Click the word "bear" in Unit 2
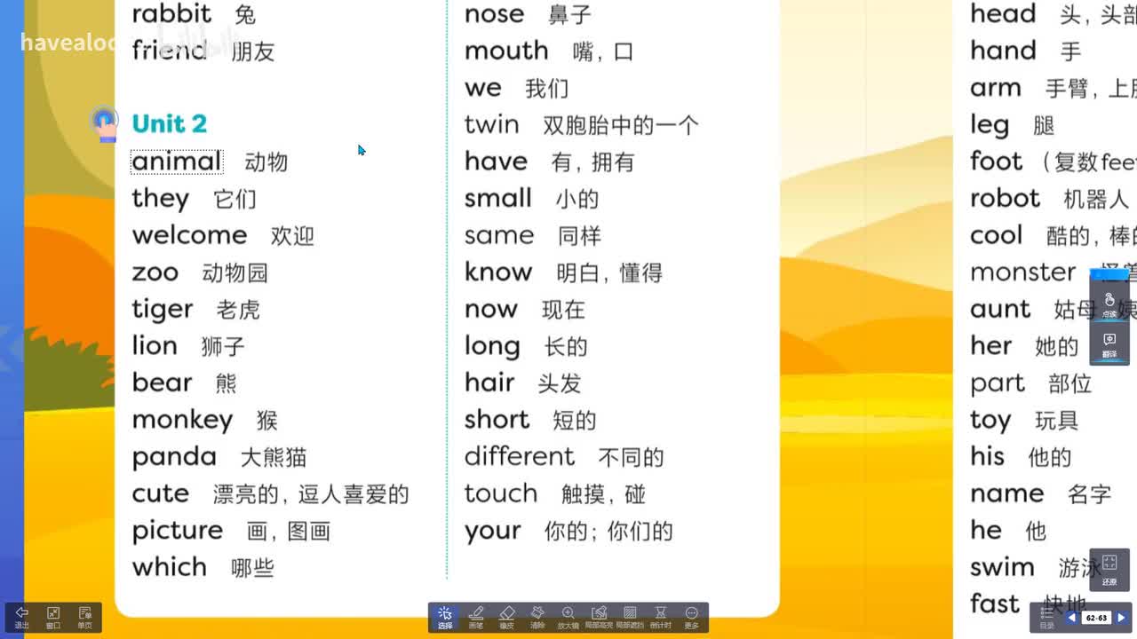Screen dimensions: 1137x639 (x=162, y=383)
